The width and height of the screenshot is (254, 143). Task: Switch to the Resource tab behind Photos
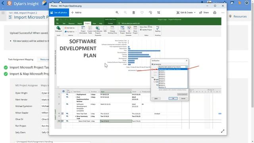pyautogui.click(x=44, y=59)
